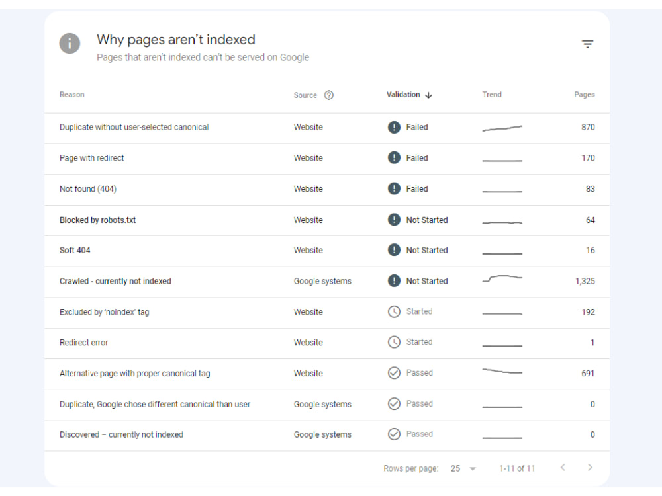This screenshot has width=662, height=496.
Task: Click the 64 pages count
Action: pos(591,220)
